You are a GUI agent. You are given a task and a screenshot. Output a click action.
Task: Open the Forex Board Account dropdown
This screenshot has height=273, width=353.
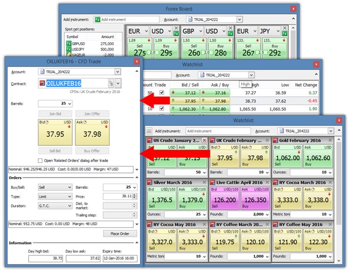(238, 19)
